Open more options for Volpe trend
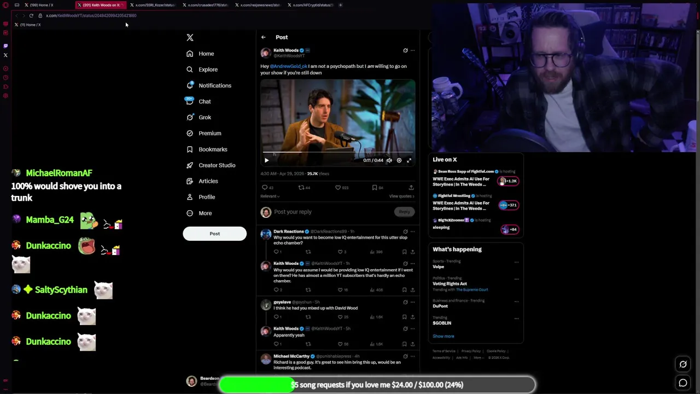The width and height of the screenshot is (700, 394). pyautogui.click(x=516, y=262)
